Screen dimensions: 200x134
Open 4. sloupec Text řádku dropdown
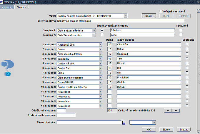(x=100, y=59)
